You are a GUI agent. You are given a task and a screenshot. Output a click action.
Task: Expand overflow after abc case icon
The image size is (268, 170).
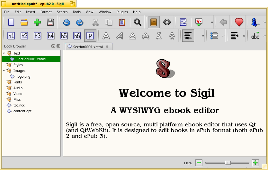click(x=264, y=36)
